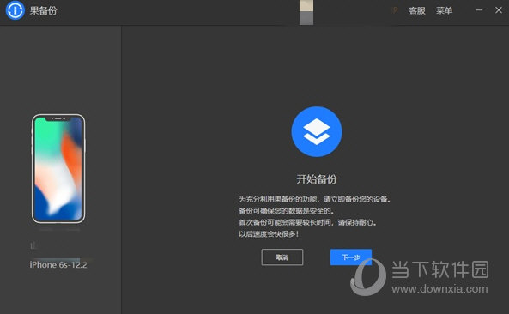This screenshot has height=314, width=509.
Task: Click the small icon above the device name
Action: (x=33, y=245)
